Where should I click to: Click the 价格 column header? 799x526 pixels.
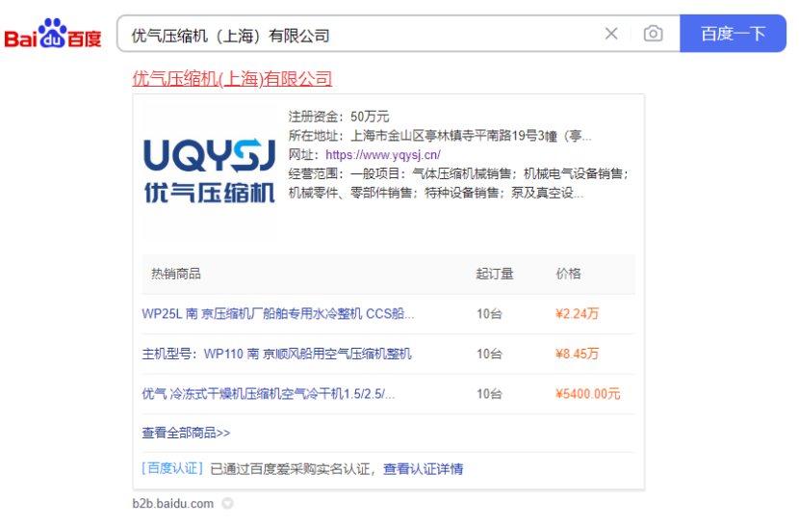[x=568, y=274]
